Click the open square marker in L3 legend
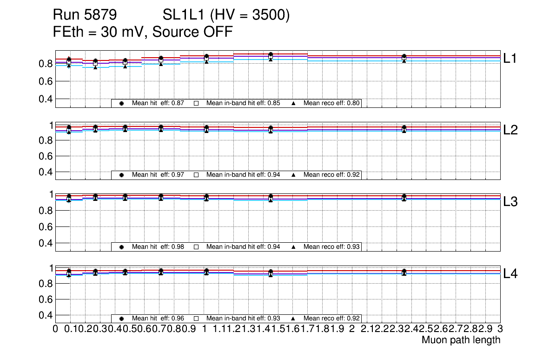This screenshot has width=556, height=359. point(196,246)
